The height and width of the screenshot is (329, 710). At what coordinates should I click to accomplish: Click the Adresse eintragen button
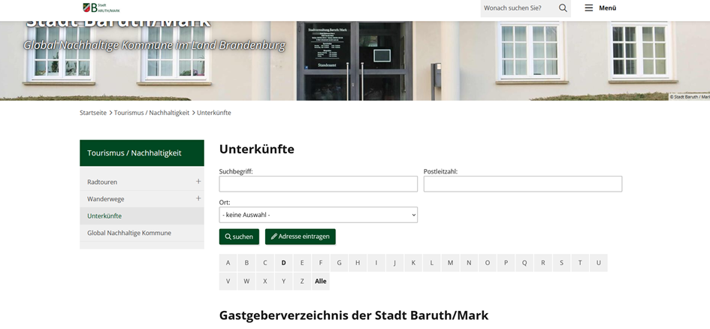[x=300, y=237]
